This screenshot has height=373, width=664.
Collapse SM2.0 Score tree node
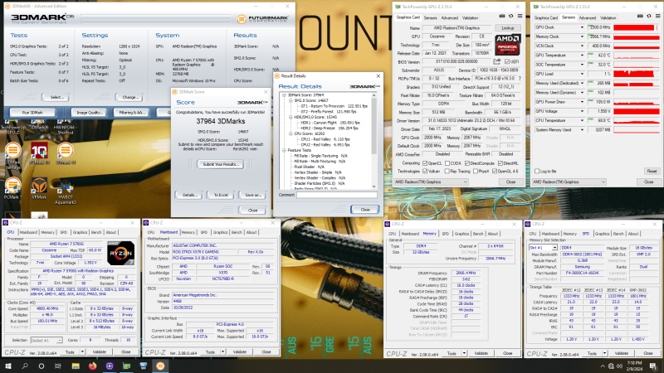pos(290,100)
